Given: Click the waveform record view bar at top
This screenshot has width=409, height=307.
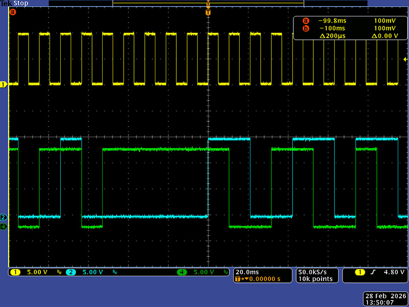Looking at the screenshot, I should pos(208,3).
